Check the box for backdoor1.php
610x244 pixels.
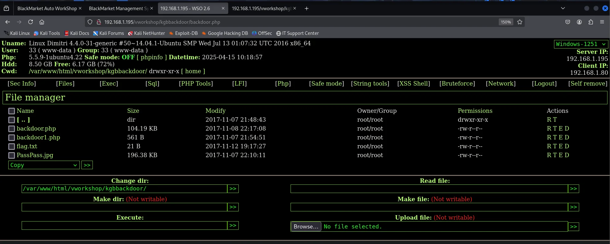point(12,138)
